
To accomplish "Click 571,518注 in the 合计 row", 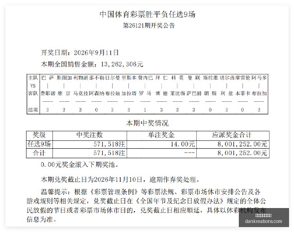I will [109, 153].
